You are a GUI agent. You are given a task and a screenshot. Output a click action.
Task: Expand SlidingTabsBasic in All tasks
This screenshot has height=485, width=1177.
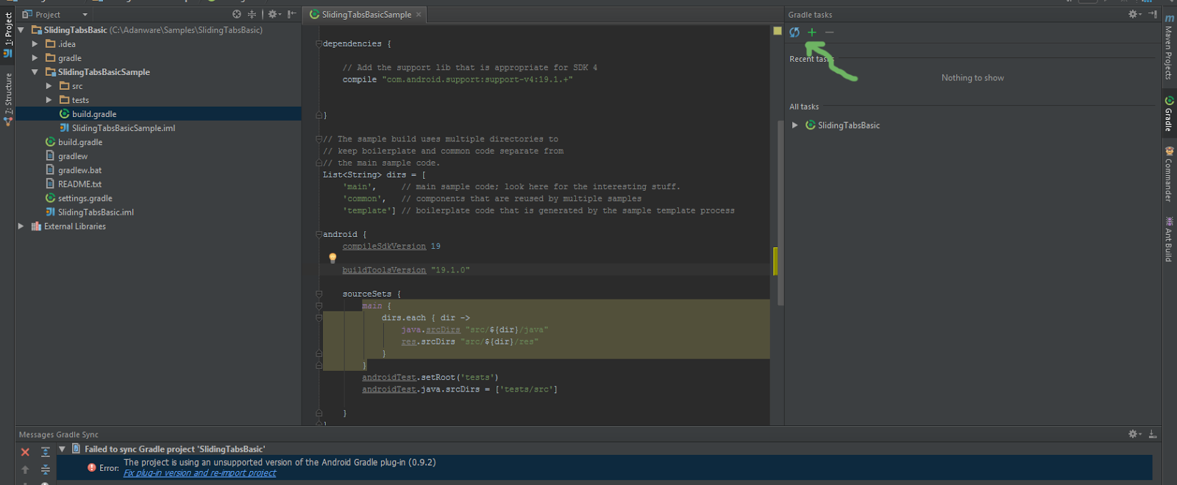pyautogui.click(x=794, y=125)
